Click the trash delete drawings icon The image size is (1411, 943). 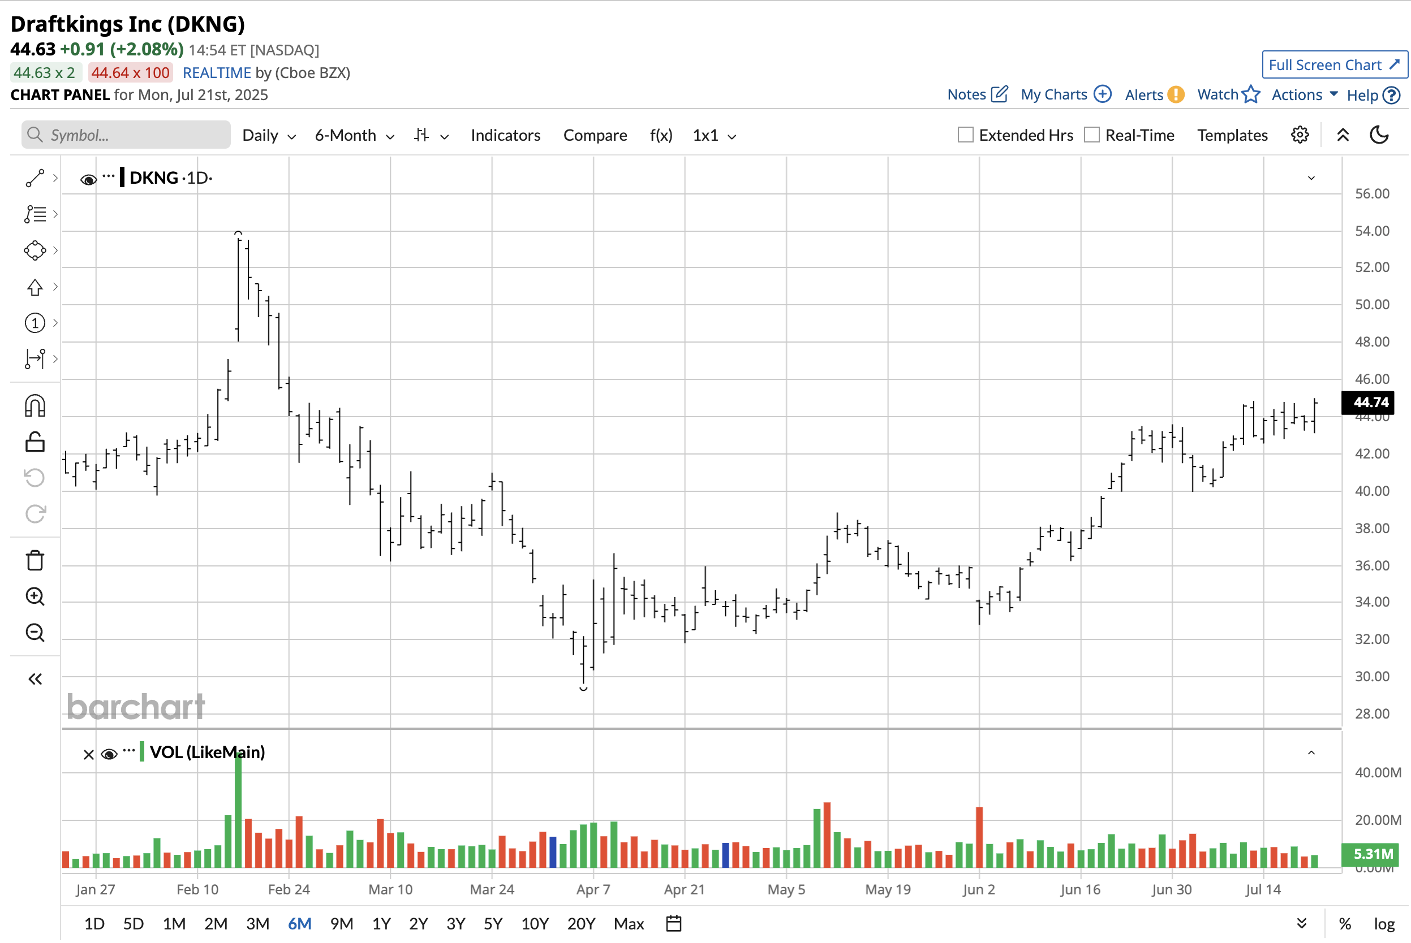35,560
